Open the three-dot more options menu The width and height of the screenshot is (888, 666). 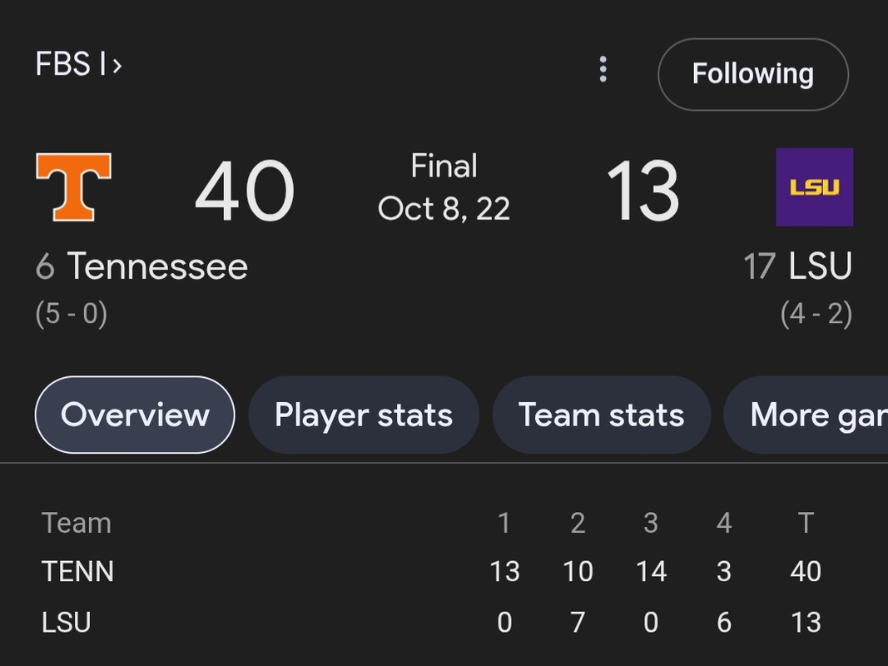(603, 70)
